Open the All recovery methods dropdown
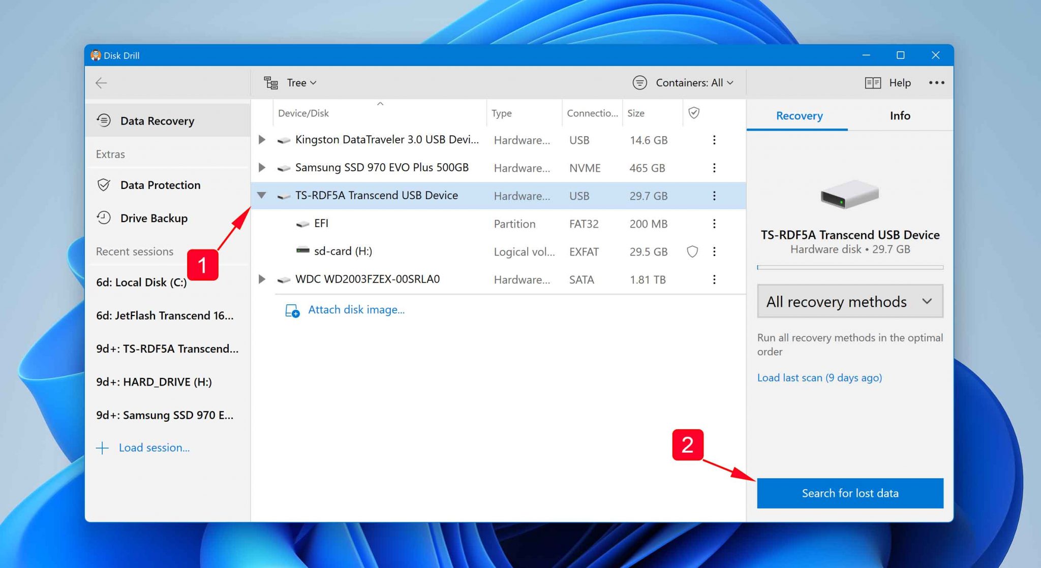Viewport: 1041px width, 568px height. tap(849, 301)
